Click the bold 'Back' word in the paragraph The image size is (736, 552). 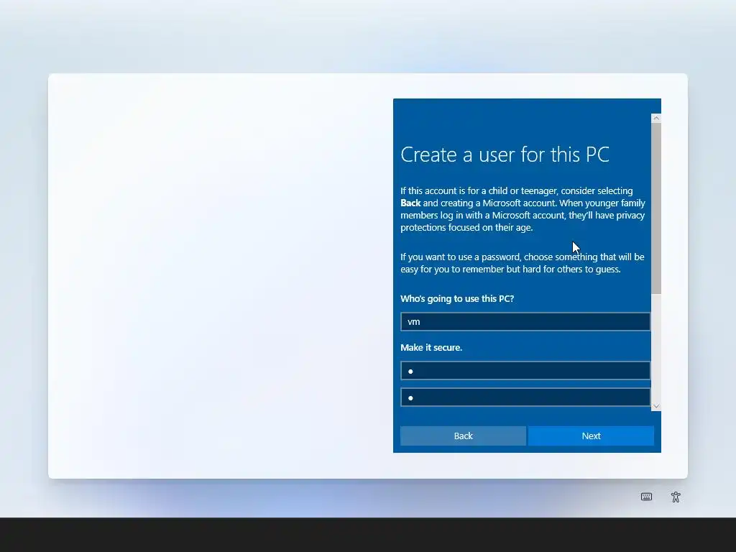tap(410, 203)
